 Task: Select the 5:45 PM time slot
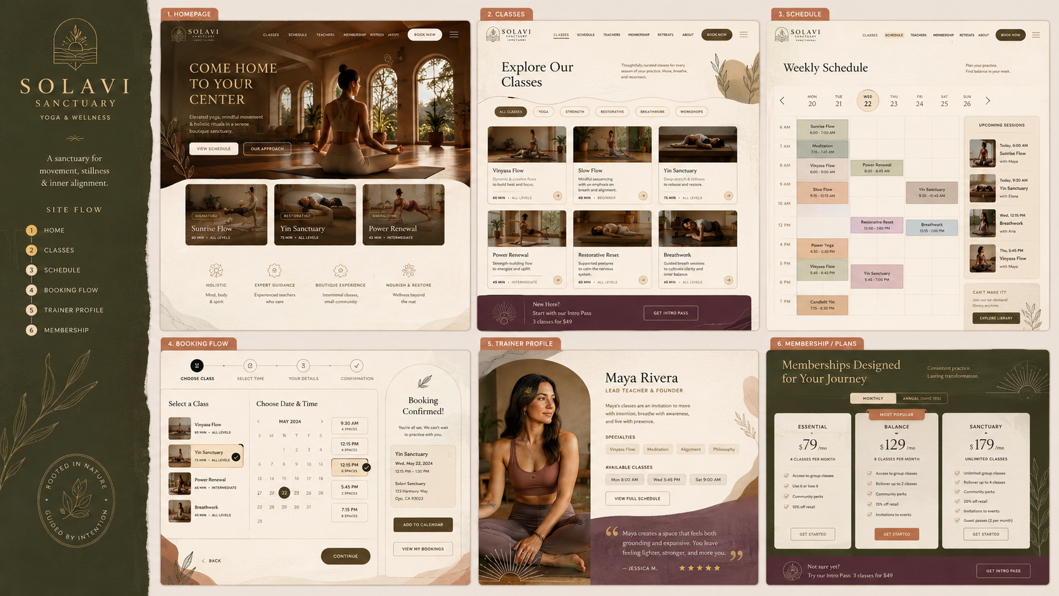pyautogui.click(x=350, y=490)
